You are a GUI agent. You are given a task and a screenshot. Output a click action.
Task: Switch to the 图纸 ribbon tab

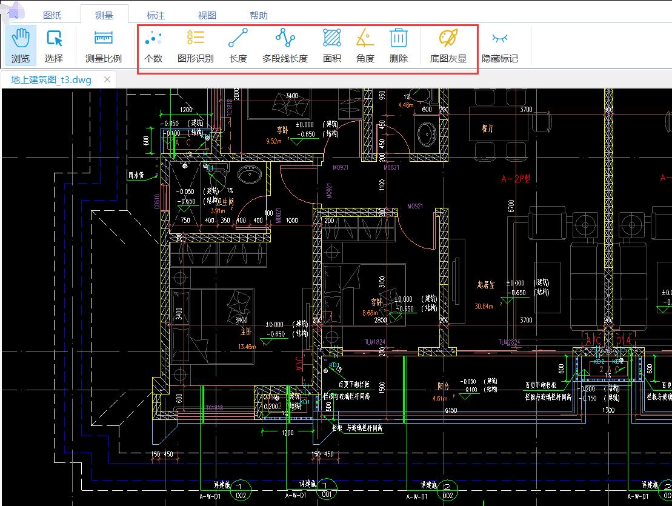[53, 15]
